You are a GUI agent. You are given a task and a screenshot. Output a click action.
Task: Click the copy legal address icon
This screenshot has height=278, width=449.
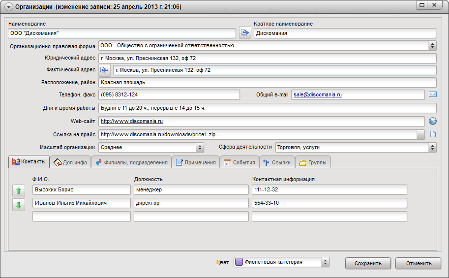[105, 70]
